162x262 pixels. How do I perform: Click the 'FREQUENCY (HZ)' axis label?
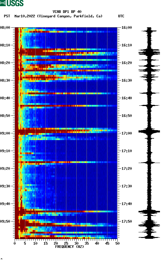[x=70, y=247]
